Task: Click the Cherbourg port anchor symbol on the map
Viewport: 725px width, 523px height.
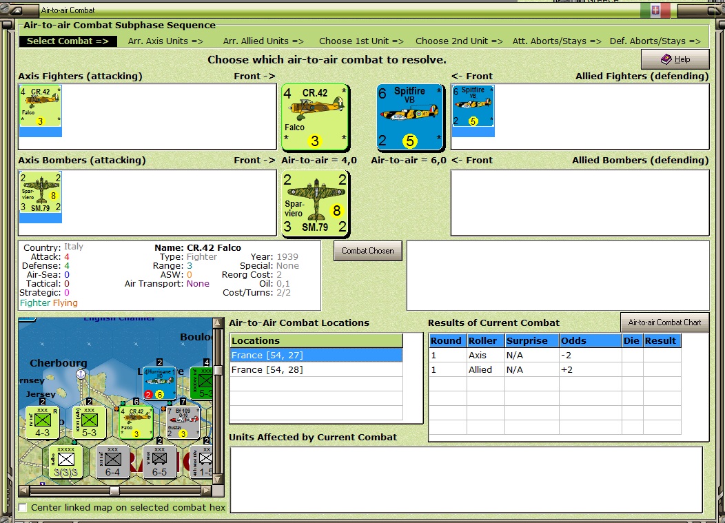Action: click(81, 374)
